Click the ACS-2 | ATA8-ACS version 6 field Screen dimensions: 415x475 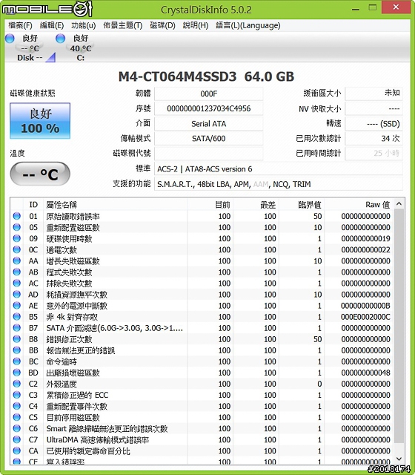click(x=279, y=169)
